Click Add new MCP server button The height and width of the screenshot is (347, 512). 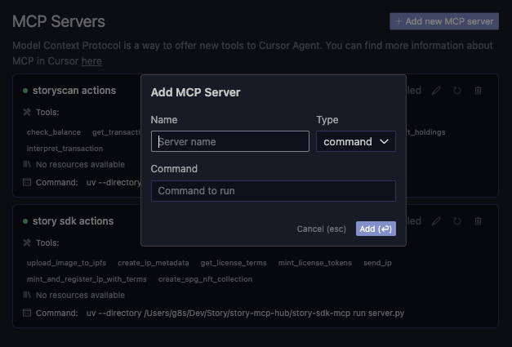443,20
